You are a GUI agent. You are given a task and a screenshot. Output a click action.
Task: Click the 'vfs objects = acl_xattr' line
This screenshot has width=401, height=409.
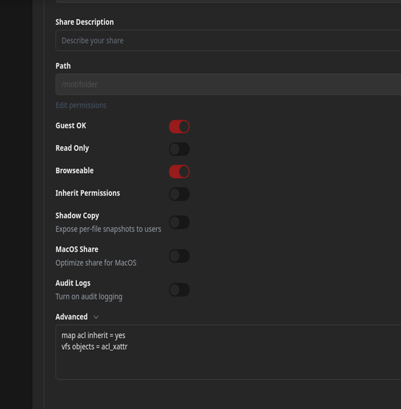[x=95, y=347]
